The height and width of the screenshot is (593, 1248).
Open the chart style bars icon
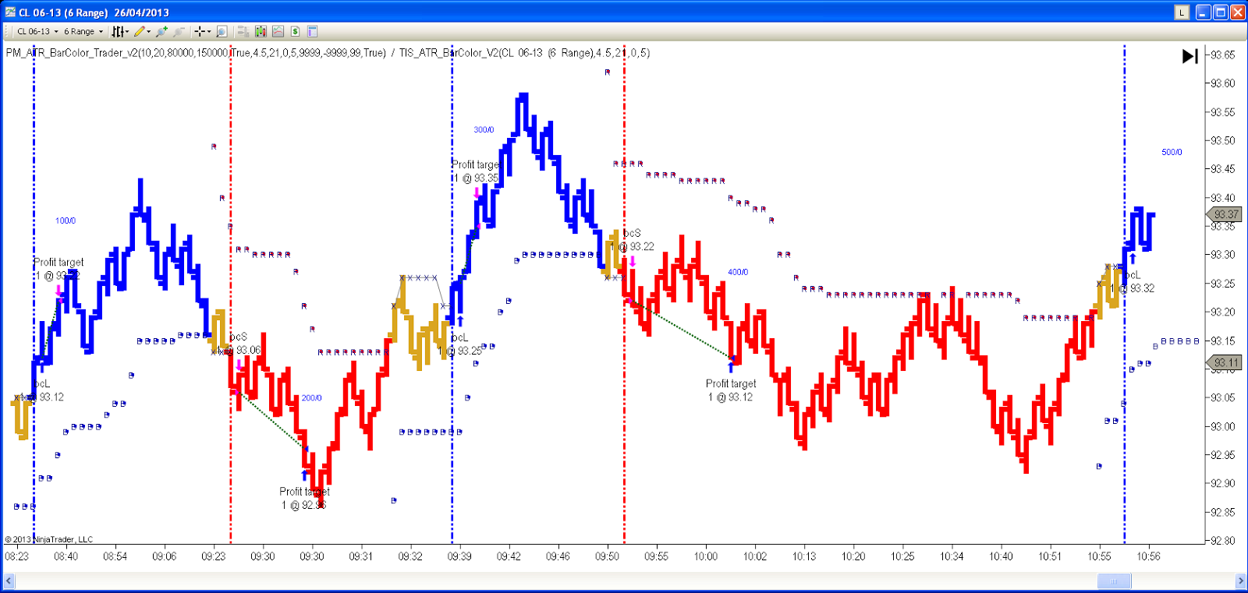click(x=118, y=31)
